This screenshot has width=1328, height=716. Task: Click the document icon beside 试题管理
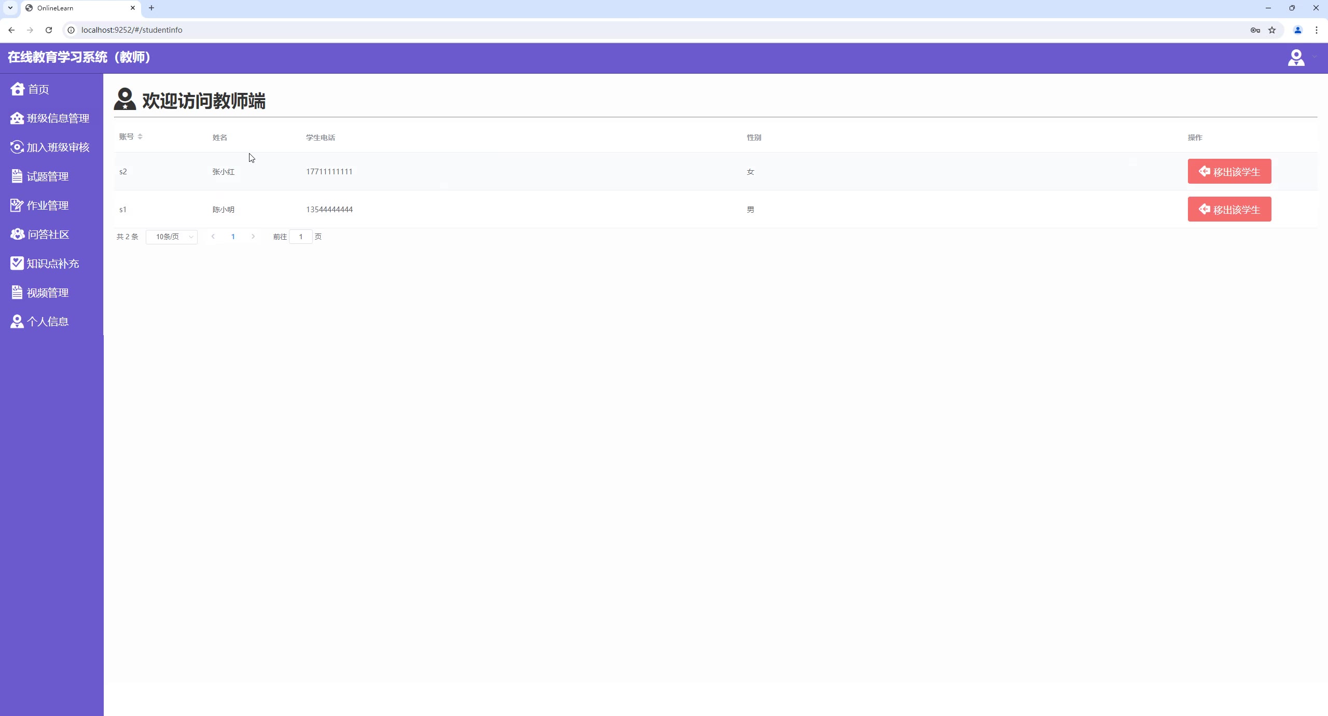coord(17,176)
